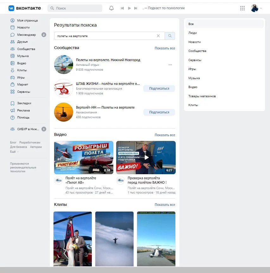Open the VK services grid icon
270x273 pixels.
[242, 8]
